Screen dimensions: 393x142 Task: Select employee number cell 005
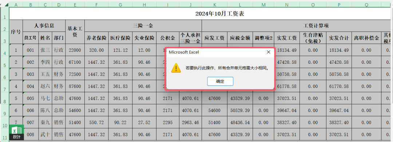click(x=30, y=98)
